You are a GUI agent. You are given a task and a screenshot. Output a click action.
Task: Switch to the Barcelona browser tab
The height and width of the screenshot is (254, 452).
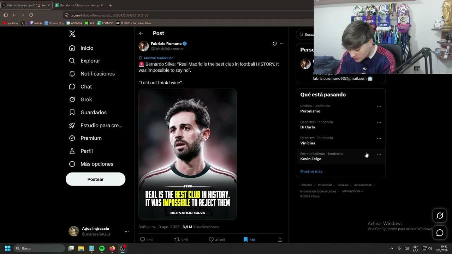pos(79,5)
